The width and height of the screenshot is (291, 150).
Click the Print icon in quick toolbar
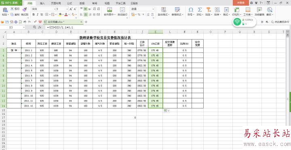16,22
